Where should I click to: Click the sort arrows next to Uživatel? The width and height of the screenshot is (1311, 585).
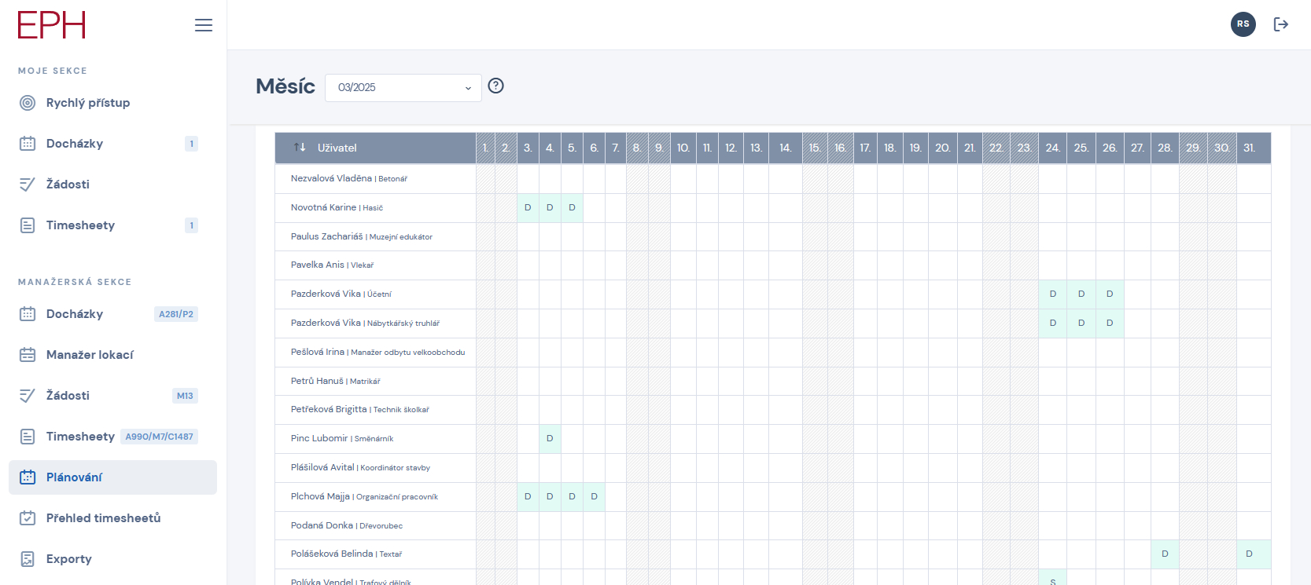[x=300, y=148]
